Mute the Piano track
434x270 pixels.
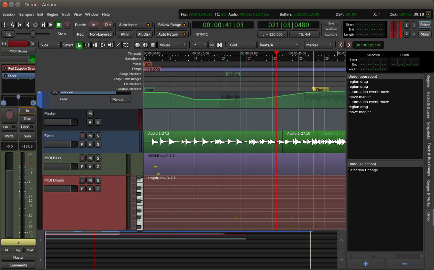[x=90, y=136]
